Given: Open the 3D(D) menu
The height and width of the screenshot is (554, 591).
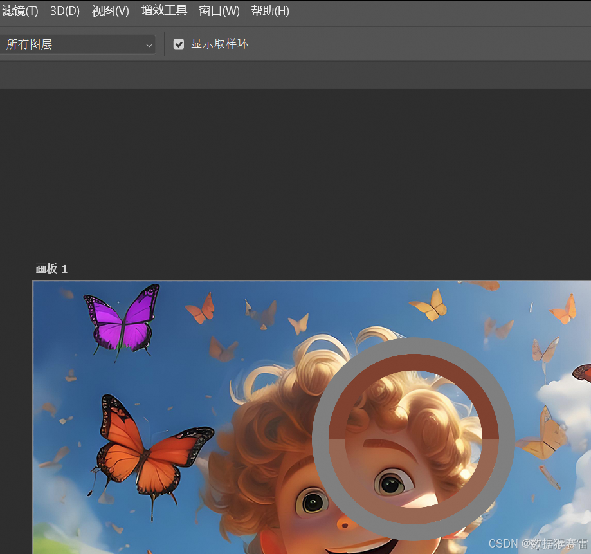Looking at the screenshot, I should [x=65, y=11].
